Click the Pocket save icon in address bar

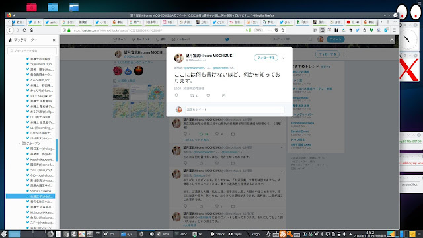(276, 30)
